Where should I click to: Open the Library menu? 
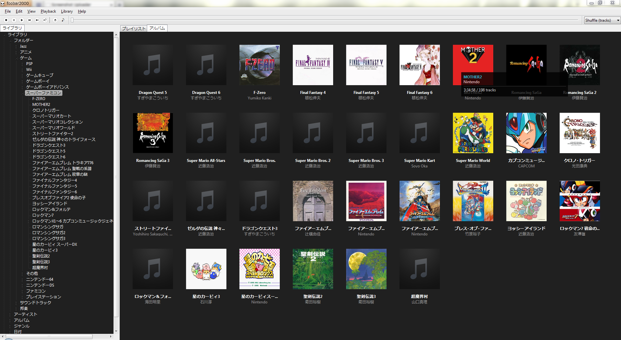[x=67, y=11]
